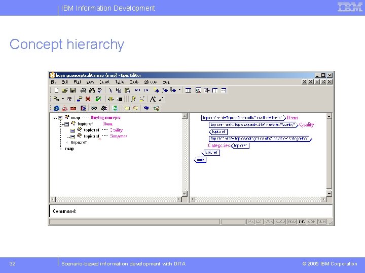This screenshot has width=365, height=273.
Task: Open the File menu
Action: tap(54, 82)
